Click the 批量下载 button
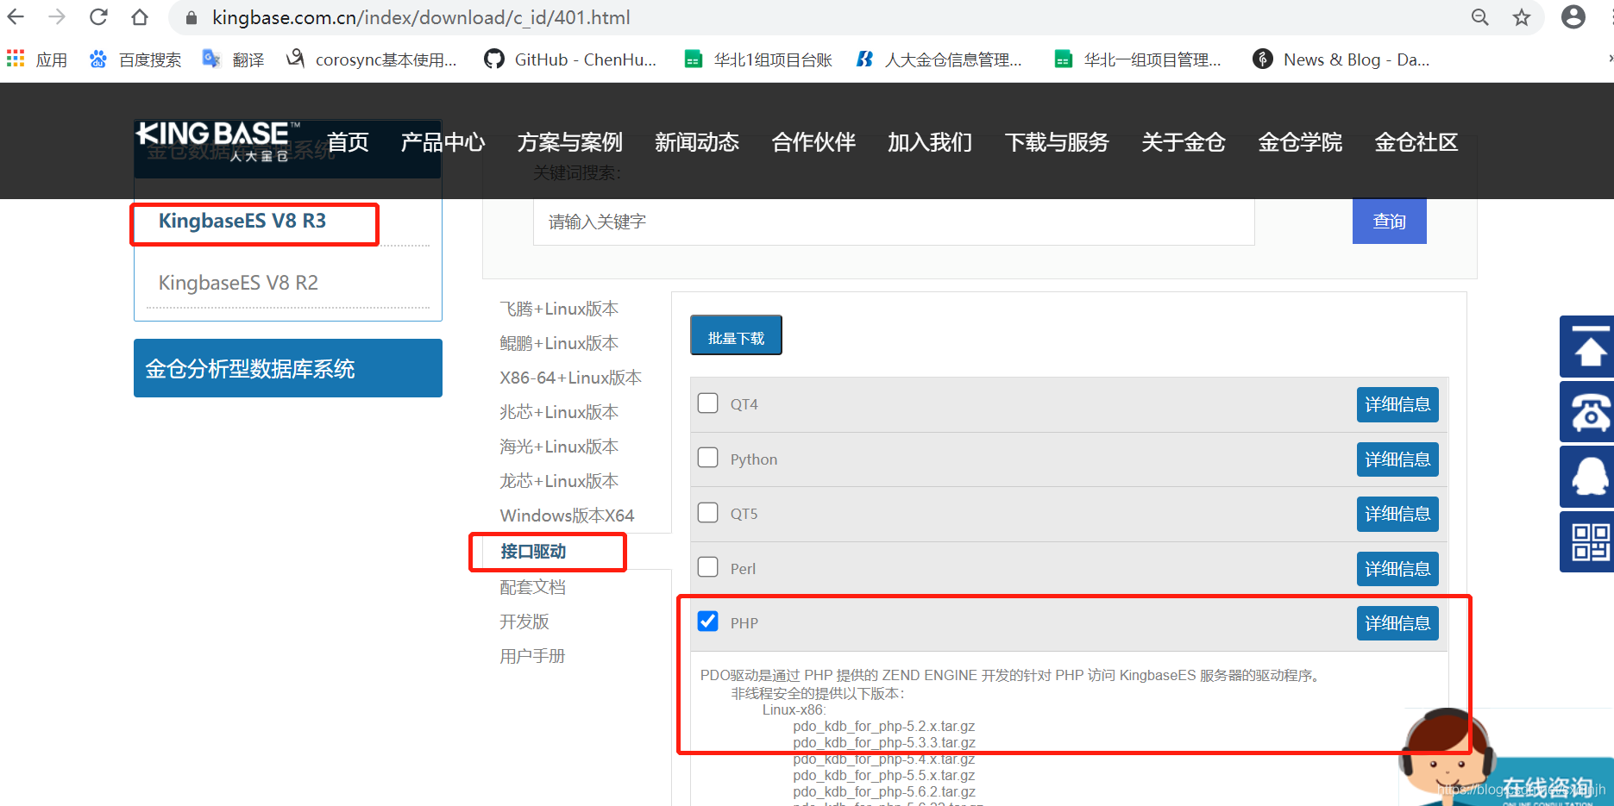 coord(736,335)
